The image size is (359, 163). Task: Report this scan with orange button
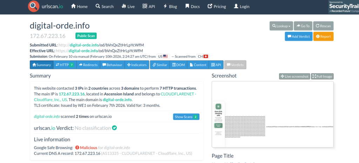pos(323,36)
